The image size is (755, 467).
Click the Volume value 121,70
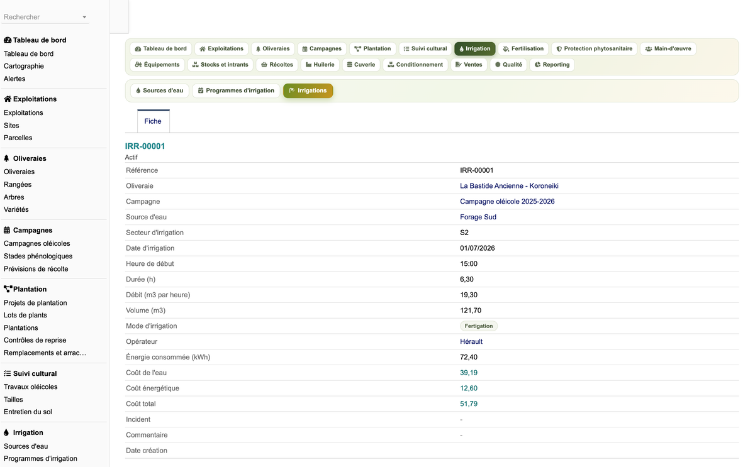(x=471, y=310)
